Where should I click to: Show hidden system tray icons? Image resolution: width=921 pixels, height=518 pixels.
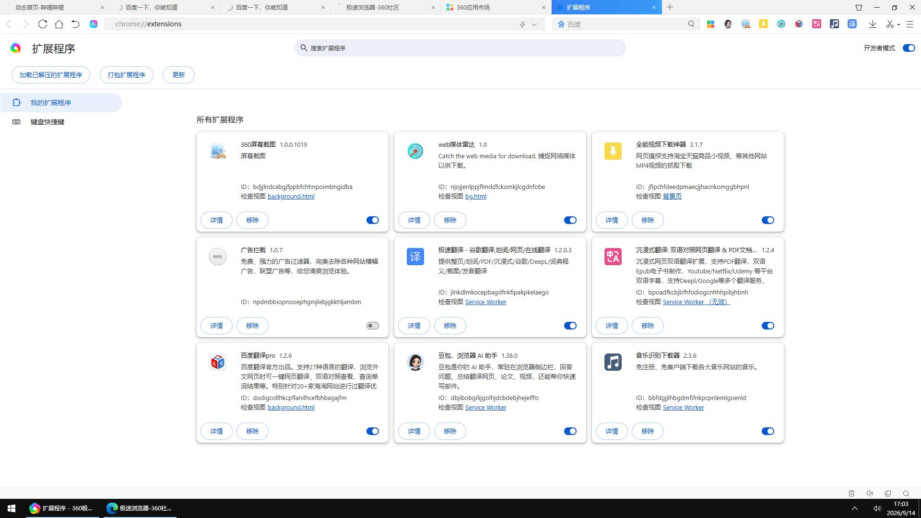click(x=854, y=508)
